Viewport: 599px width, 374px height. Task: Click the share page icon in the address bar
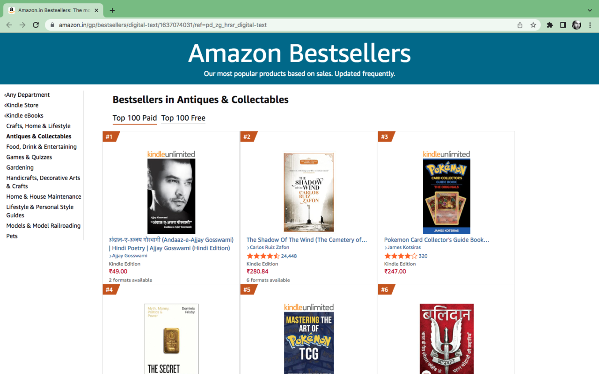click(x=520, y=25)
